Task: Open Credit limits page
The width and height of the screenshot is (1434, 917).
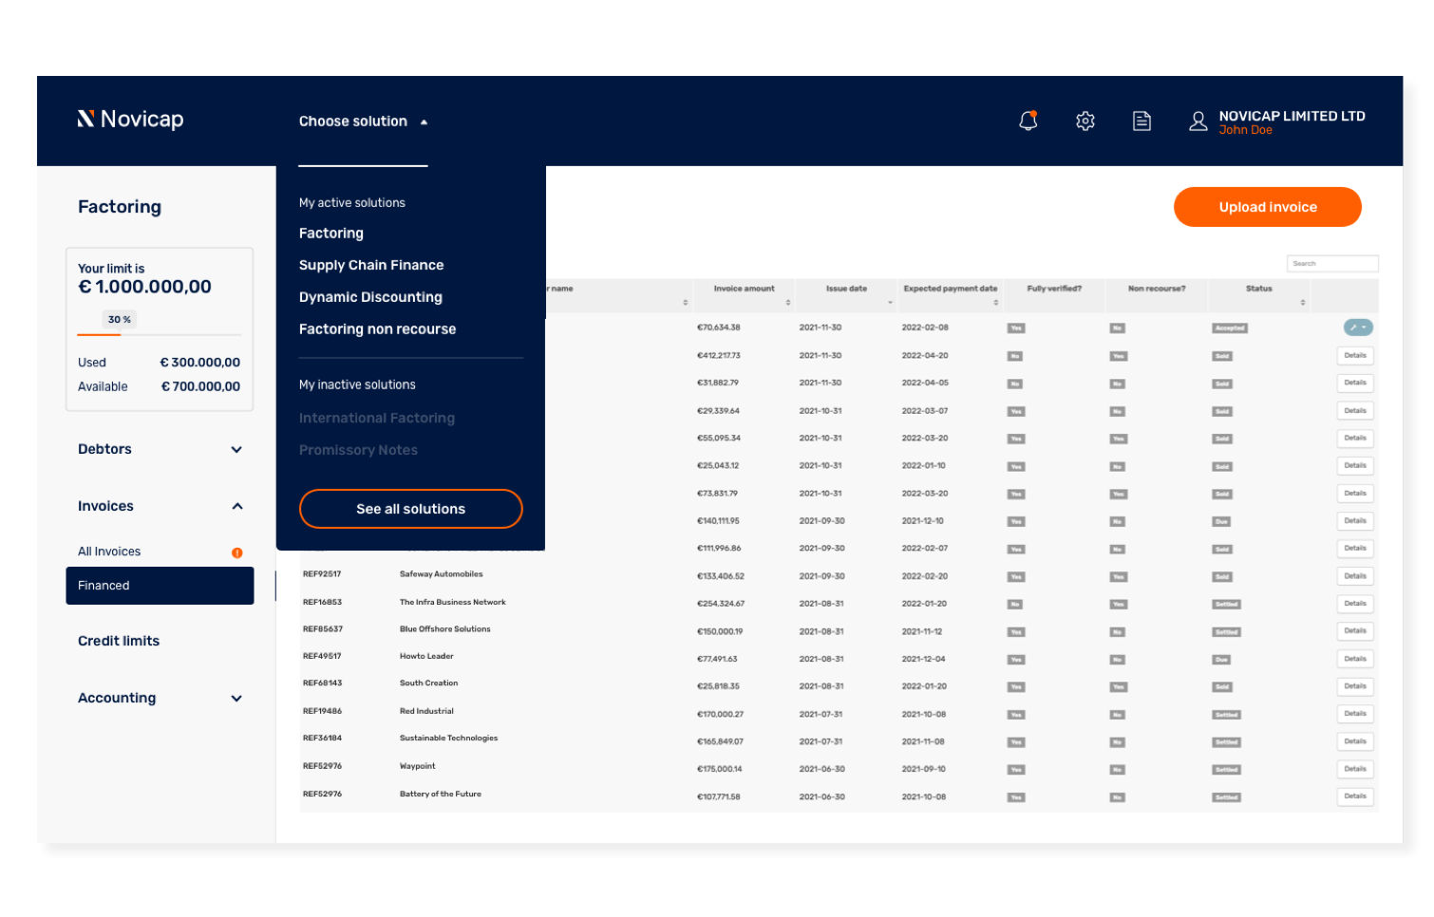Action: (119, 641)
